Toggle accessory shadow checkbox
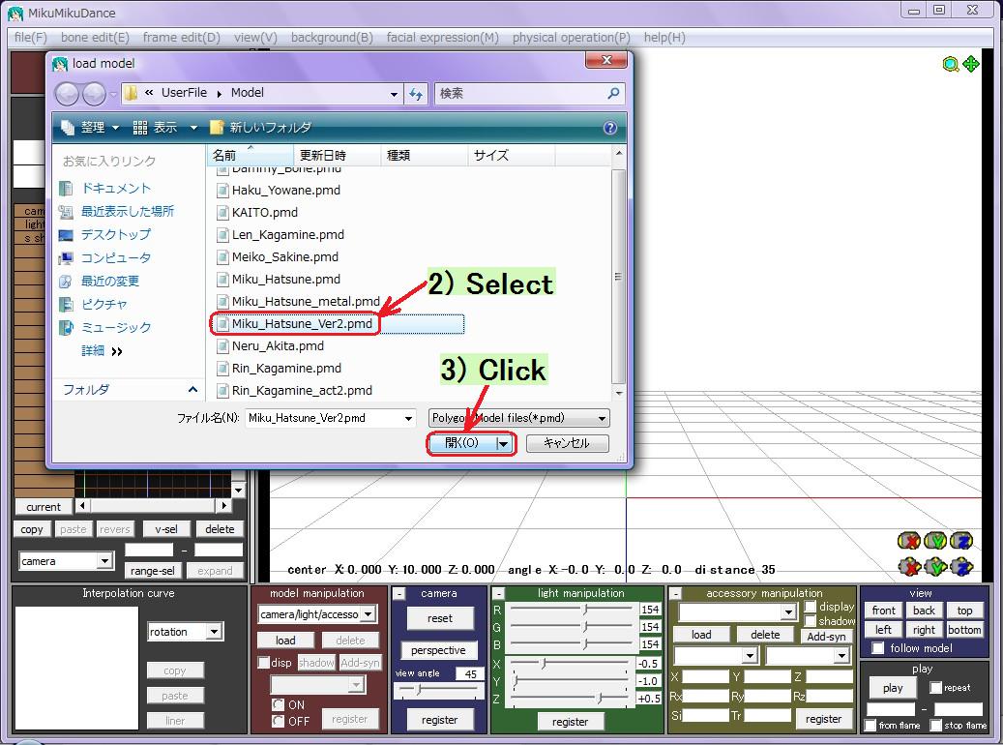The image size is (1003, 745). 811,621
